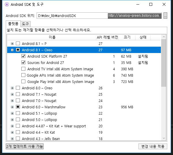
Task: Click the Android SDK location path field
Action: point(99,16)
